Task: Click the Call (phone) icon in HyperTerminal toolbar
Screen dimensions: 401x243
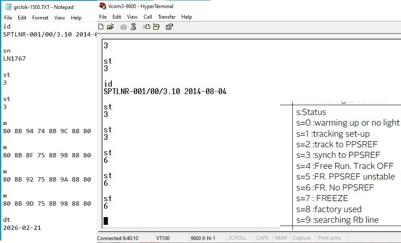Action: (x=124, y=27)
